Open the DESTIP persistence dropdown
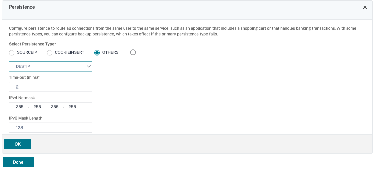Screen dimensions: 375x172 (x=51, y=66)
